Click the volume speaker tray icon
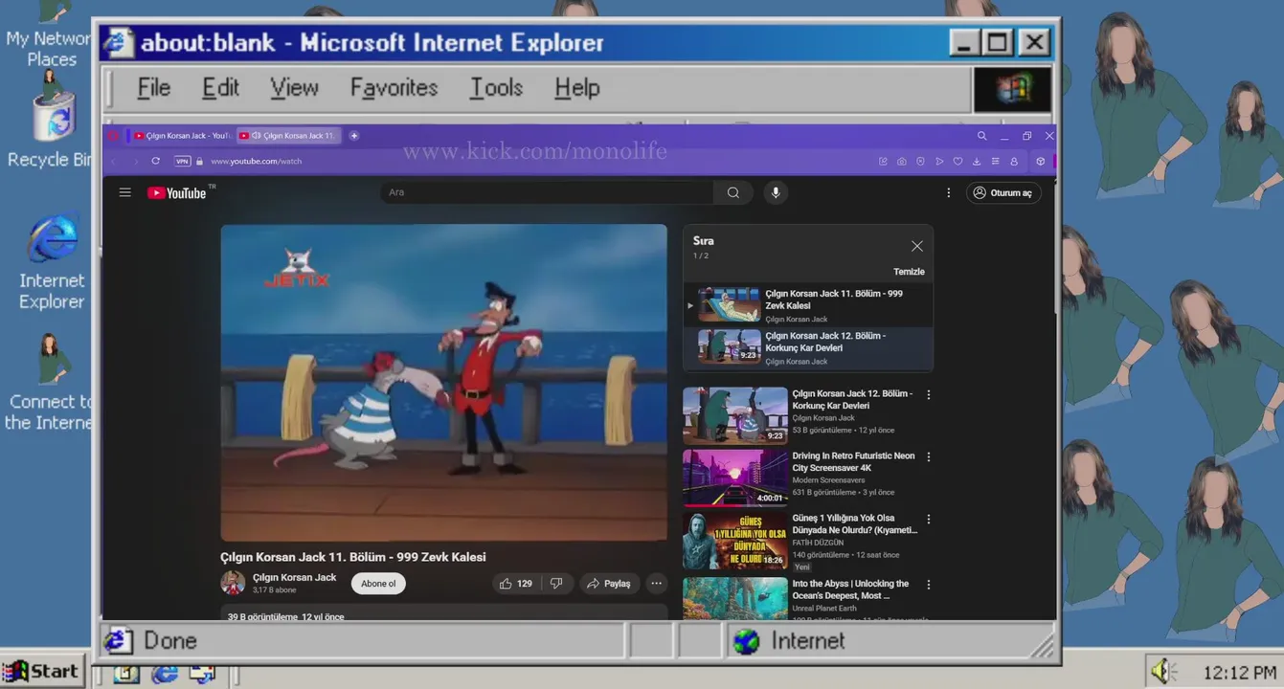Viewport: 1284px width, 689px height. [x=1162, y=672]
